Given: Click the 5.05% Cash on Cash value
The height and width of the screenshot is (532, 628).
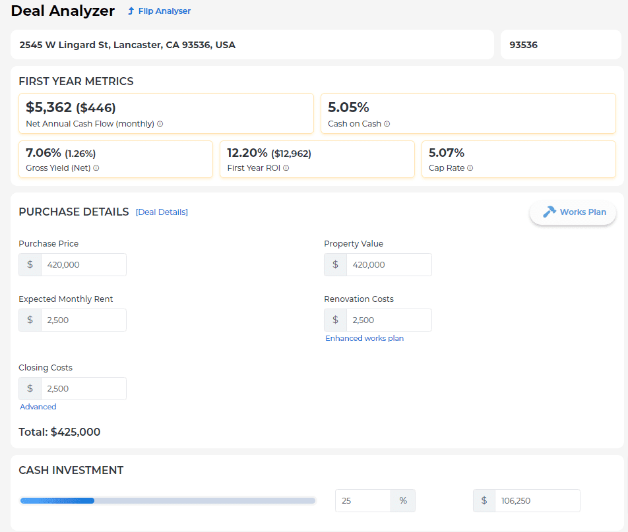Looking at the screenshot, I should [348, 107].
